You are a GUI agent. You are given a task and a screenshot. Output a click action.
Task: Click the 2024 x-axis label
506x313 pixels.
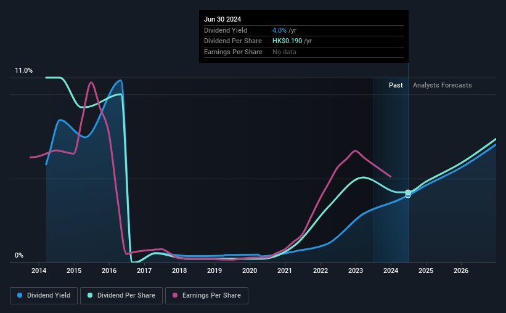[x=391, y=270]
